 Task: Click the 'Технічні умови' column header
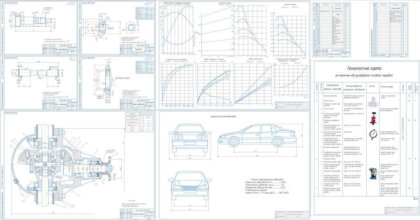(x=386, y=87)
